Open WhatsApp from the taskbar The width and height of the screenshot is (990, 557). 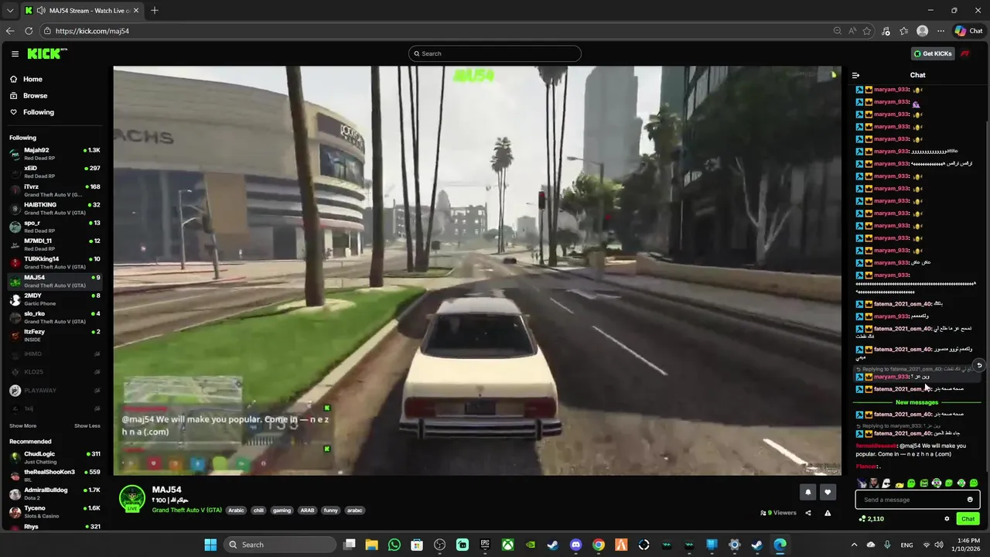(x=394, y=545)
